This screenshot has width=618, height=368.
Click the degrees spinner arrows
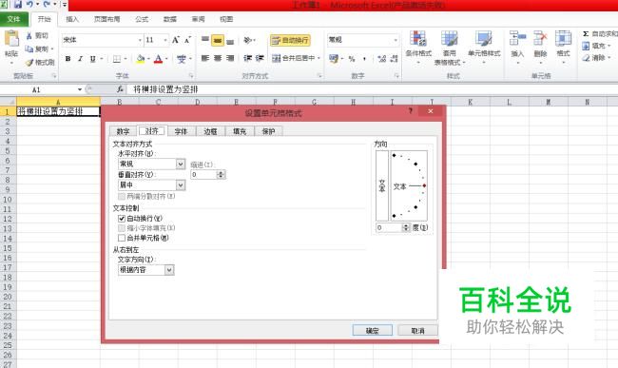[406, 227]
